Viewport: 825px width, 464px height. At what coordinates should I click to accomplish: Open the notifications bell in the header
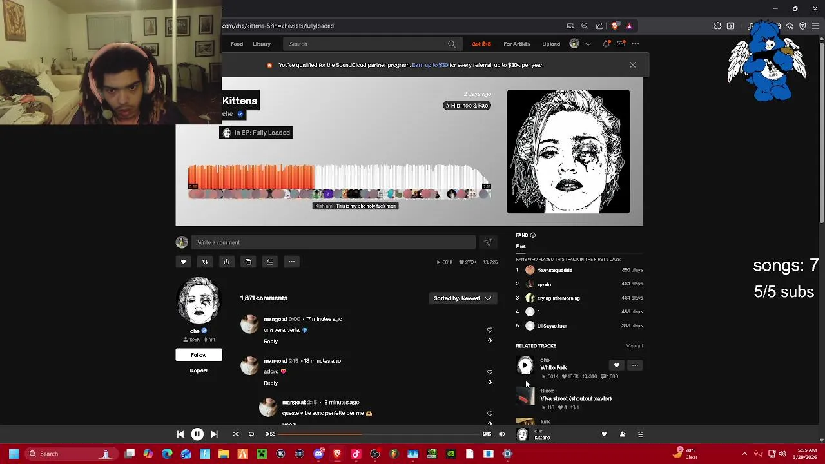pyautogui.click(x=607, y=44)
